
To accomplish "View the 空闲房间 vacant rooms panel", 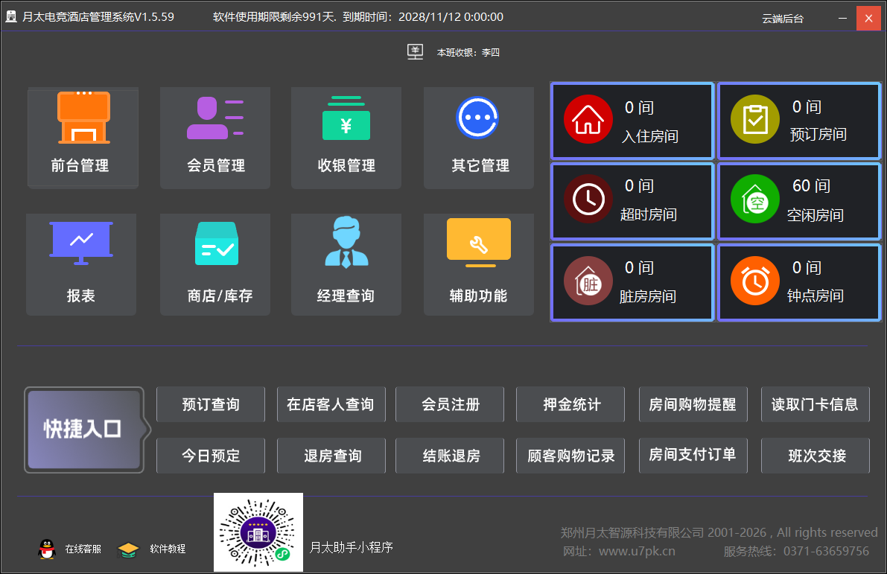I will (x=798, y=201).
